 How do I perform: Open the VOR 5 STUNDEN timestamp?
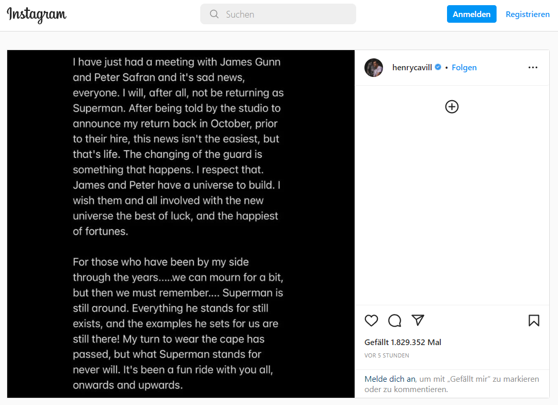pos(387,355)
